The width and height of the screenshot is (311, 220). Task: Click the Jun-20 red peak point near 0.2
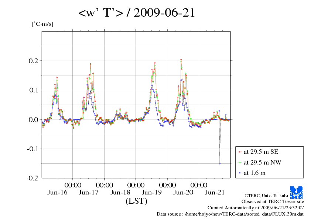181,60
